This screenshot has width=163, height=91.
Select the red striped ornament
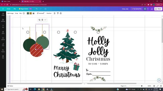point(36,50)
